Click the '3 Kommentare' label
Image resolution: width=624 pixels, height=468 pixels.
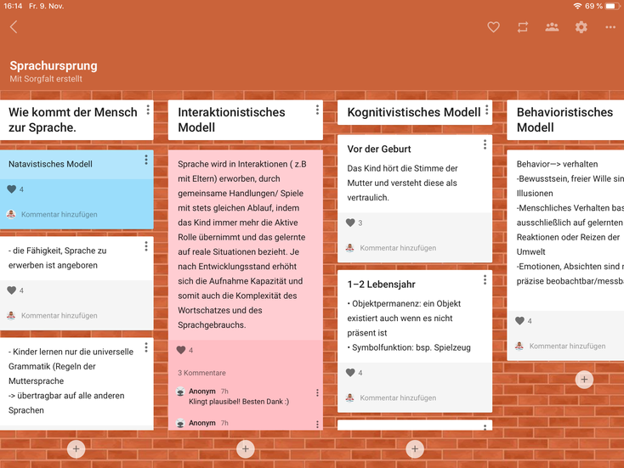tap(201, 373)
